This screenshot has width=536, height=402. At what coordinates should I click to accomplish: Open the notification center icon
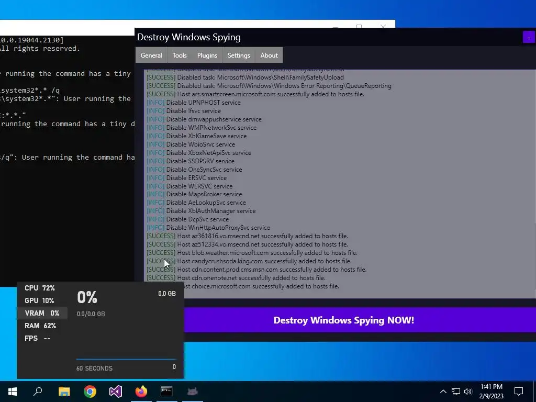[x=519, y=392]
